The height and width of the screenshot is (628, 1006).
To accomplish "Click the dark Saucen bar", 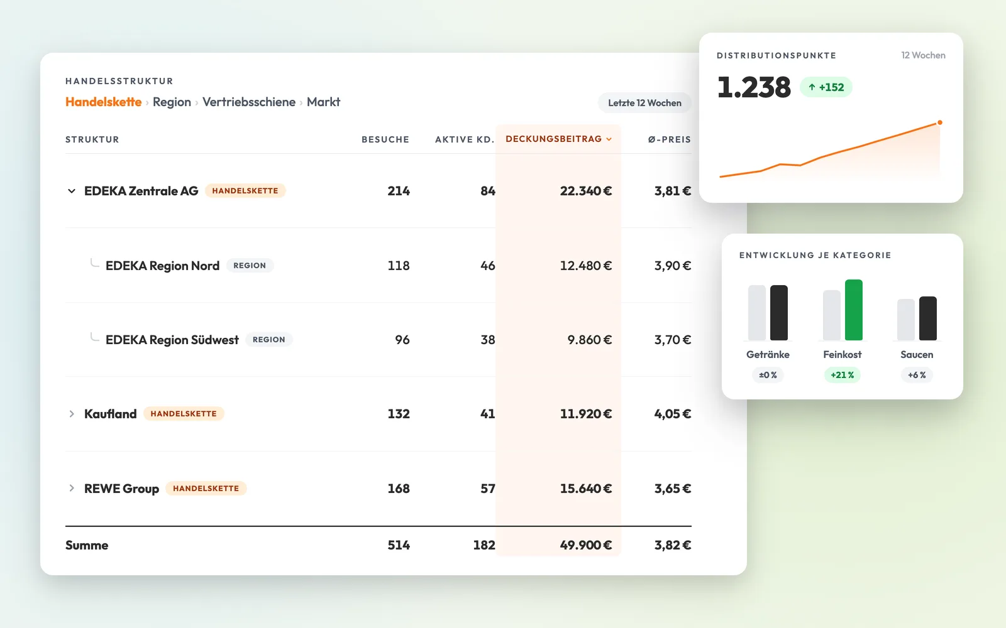I will [x=928, y=318].
